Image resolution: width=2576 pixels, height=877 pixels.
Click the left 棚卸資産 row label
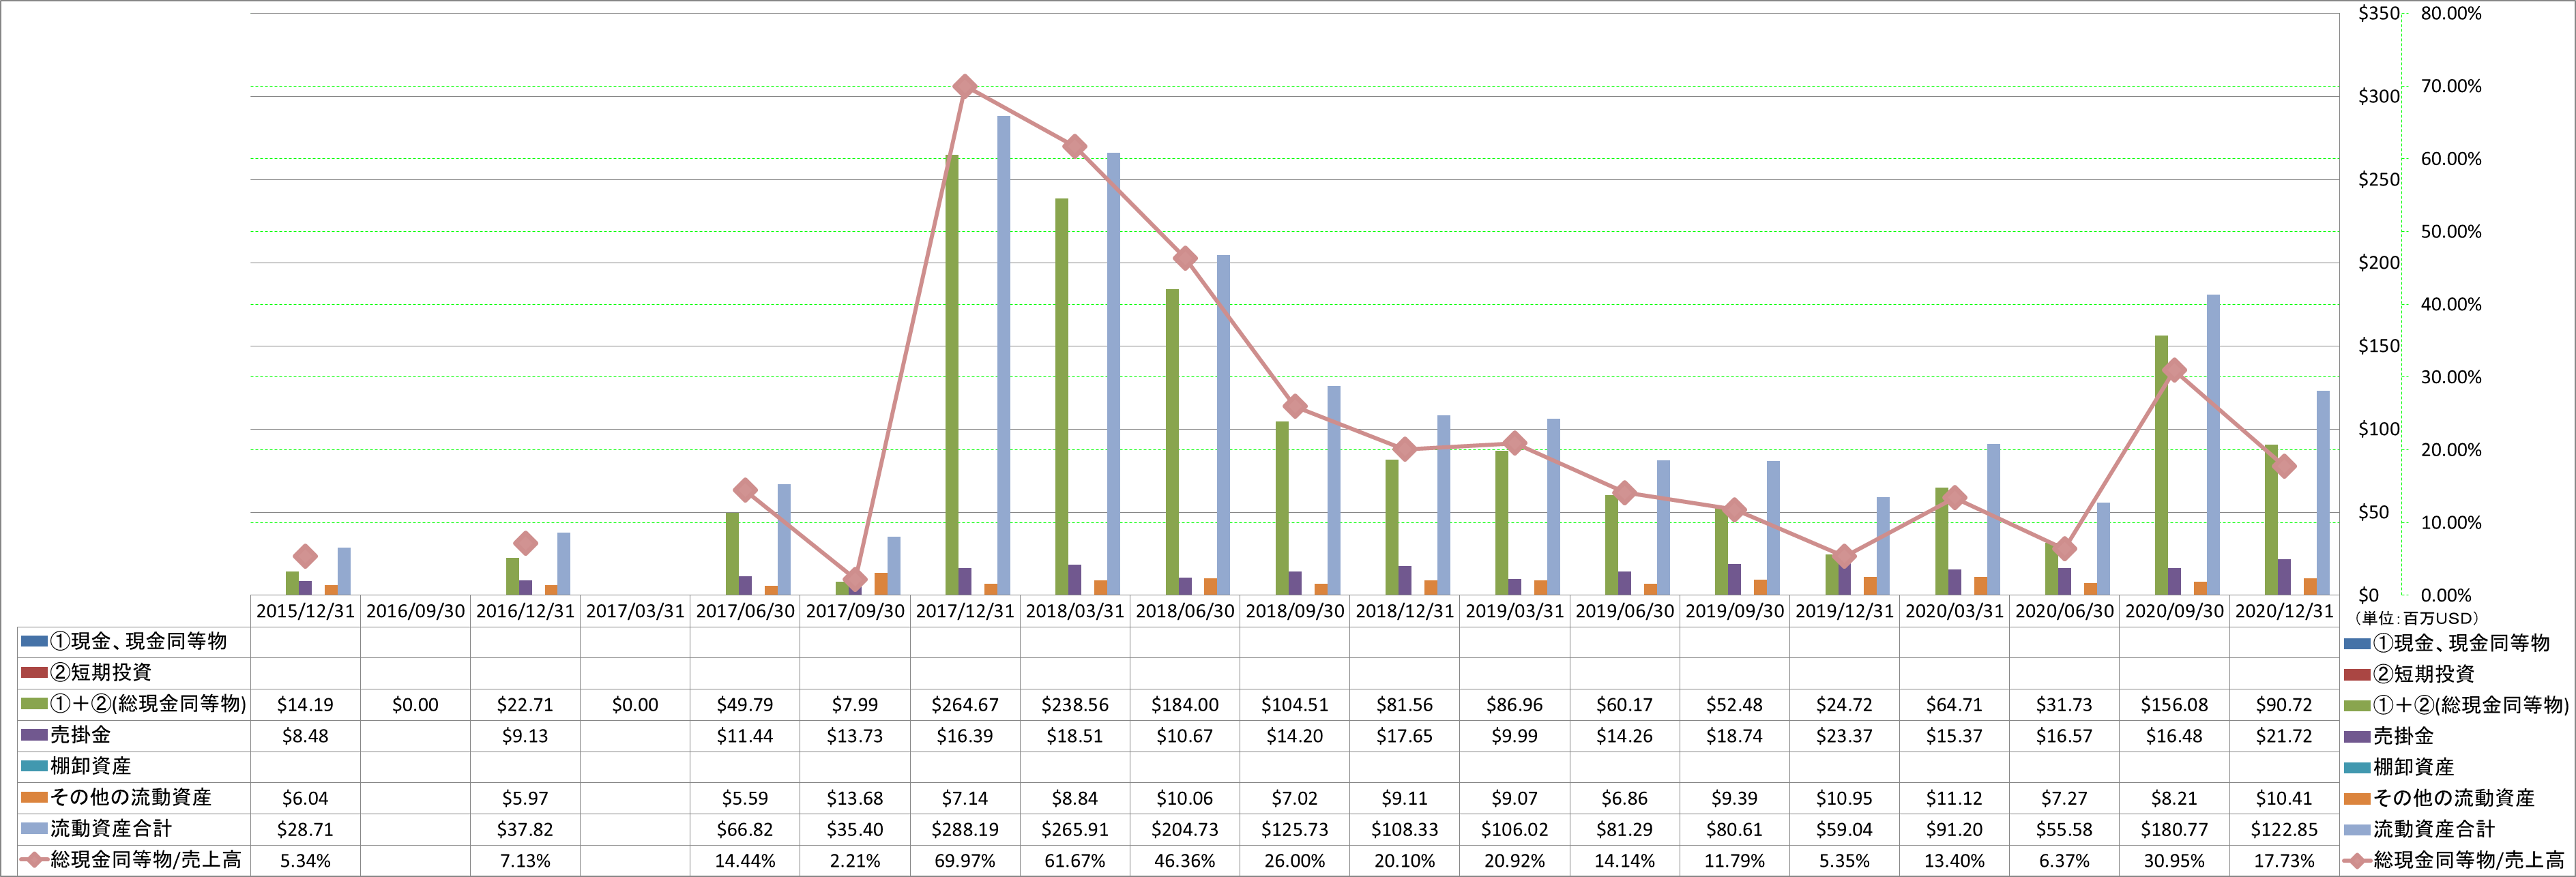pos(90,766)
